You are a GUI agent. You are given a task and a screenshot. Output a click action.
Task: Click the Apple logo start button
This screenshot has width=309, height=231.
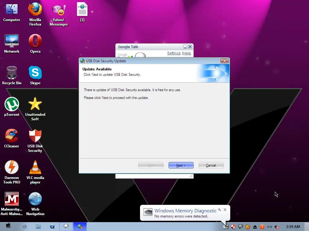pos(8,226)
